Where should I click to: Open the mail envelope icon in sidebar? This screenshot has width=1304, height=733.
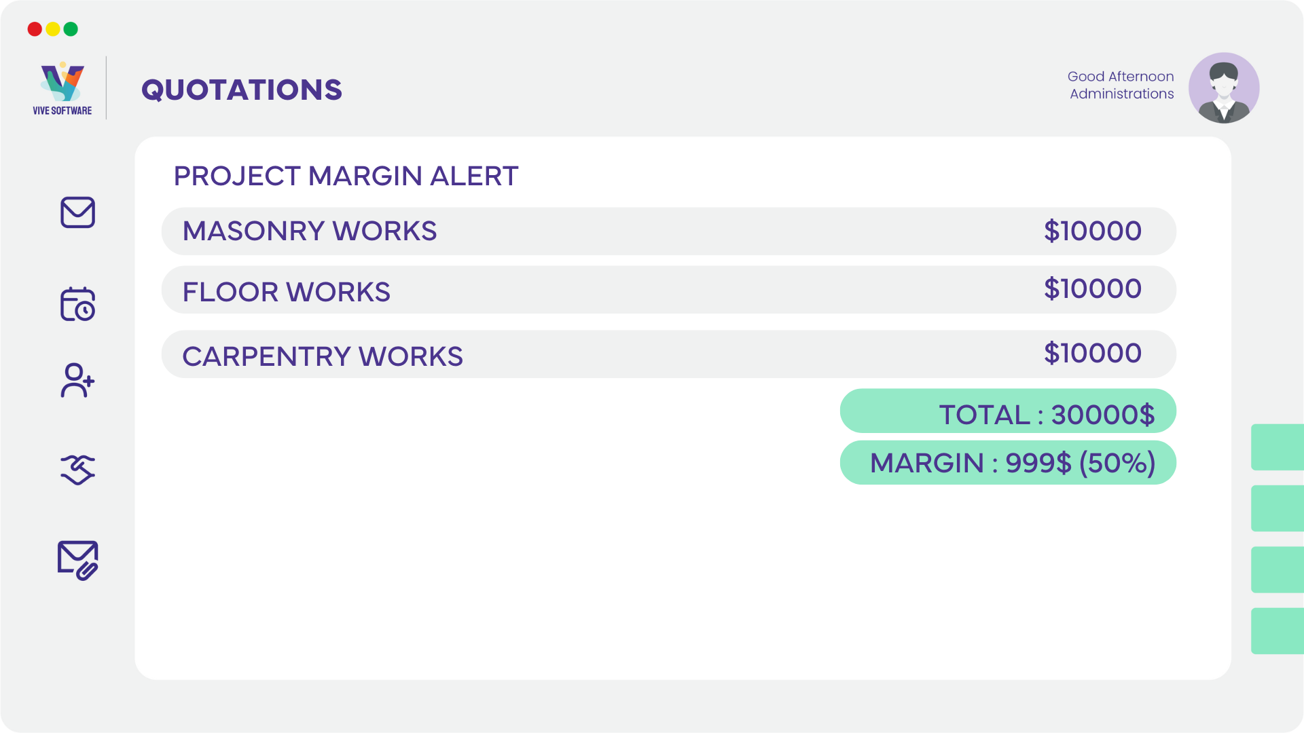[77, 212]
